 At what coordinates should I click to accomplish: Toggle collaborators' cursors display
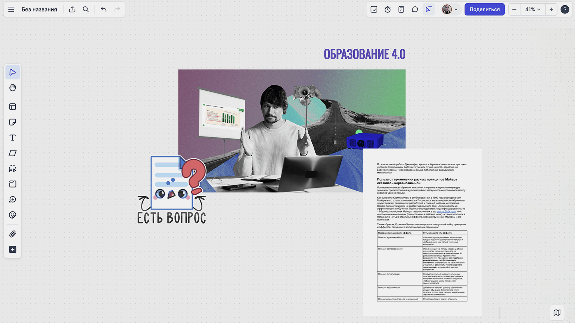(429, 9)
